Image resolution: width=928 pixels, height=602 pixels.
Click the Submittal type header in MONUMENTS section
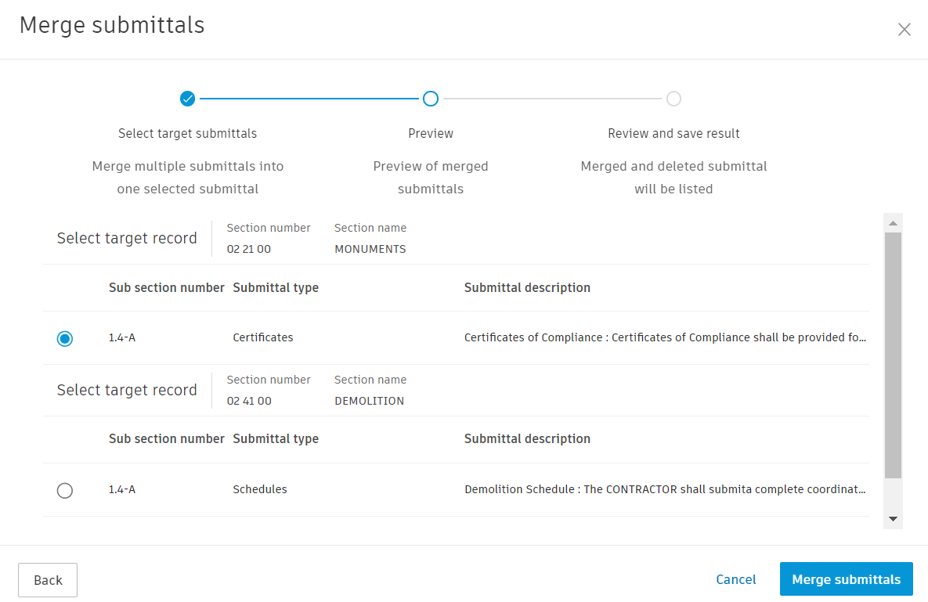[x=276, y=288]
